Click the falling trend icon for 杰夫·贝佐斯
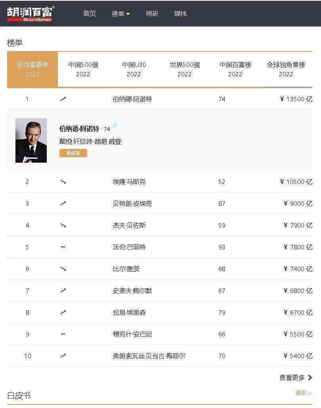This screenshot has height=408, width=321. click(63, 226)
